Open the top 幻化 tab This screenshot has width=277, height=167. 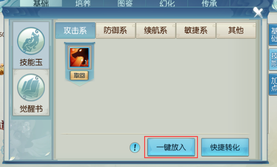click(167, 3)
